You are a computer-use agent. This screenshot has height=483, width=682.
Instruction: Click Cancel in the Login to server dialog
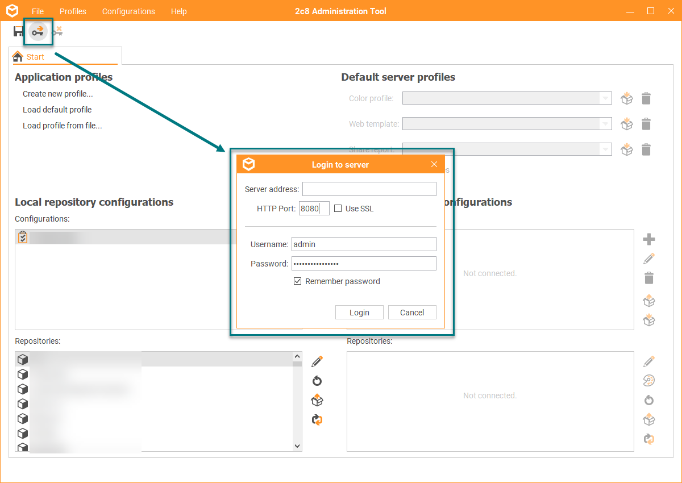coord(412,313)
